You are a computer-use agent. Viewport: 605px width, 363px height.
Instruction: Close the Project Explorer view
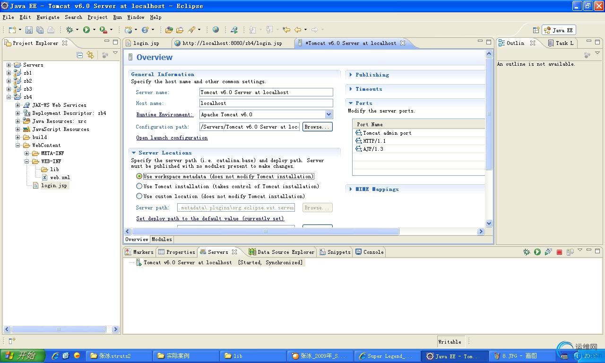coord(65,43)
